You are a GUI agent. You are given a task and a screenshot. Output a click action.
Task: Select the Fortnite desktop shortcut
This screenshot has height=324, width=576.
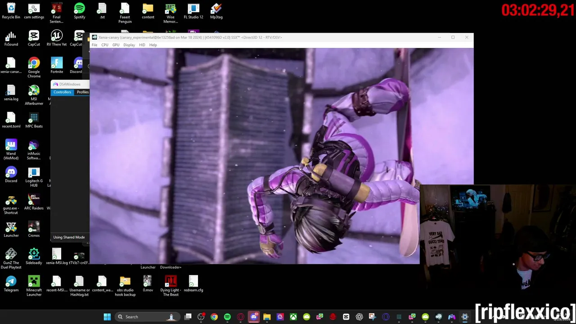[x=56, y=66]
